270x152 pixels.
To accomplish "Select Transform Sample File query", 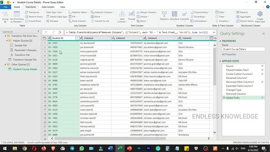I will click(24, 60).
